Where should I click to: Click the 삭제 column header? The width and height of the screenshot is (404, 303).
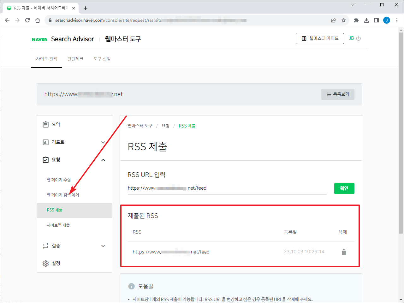(x=342, y=232)
